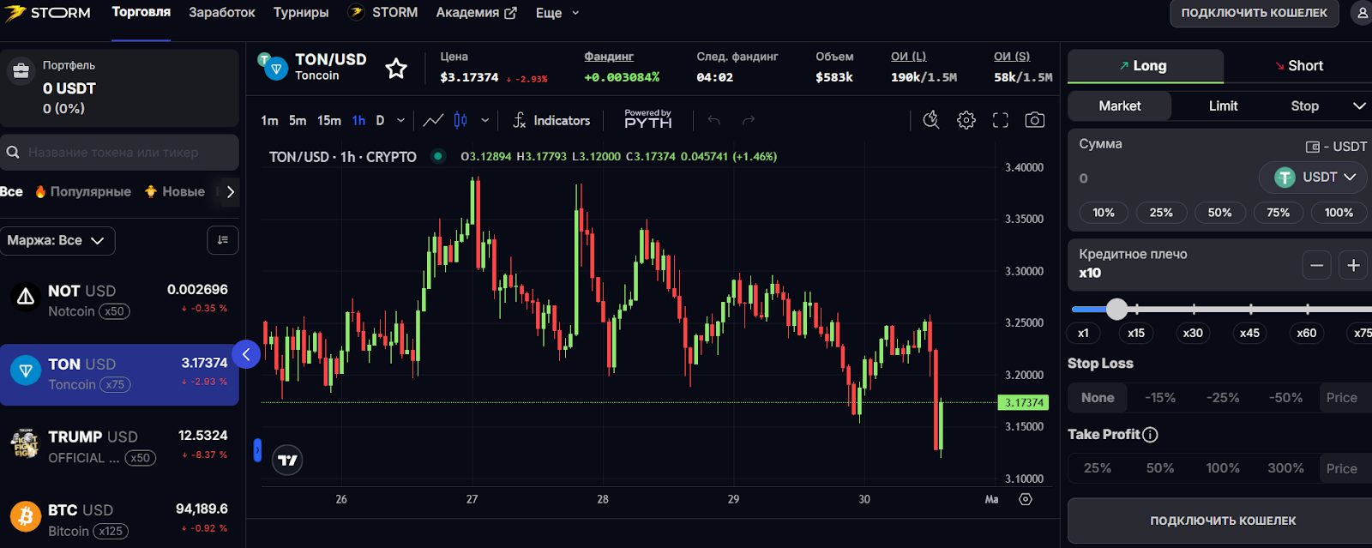The width and height of the screenshot is (1372, 548).
Task: Click the token search field
Action: 119,153
